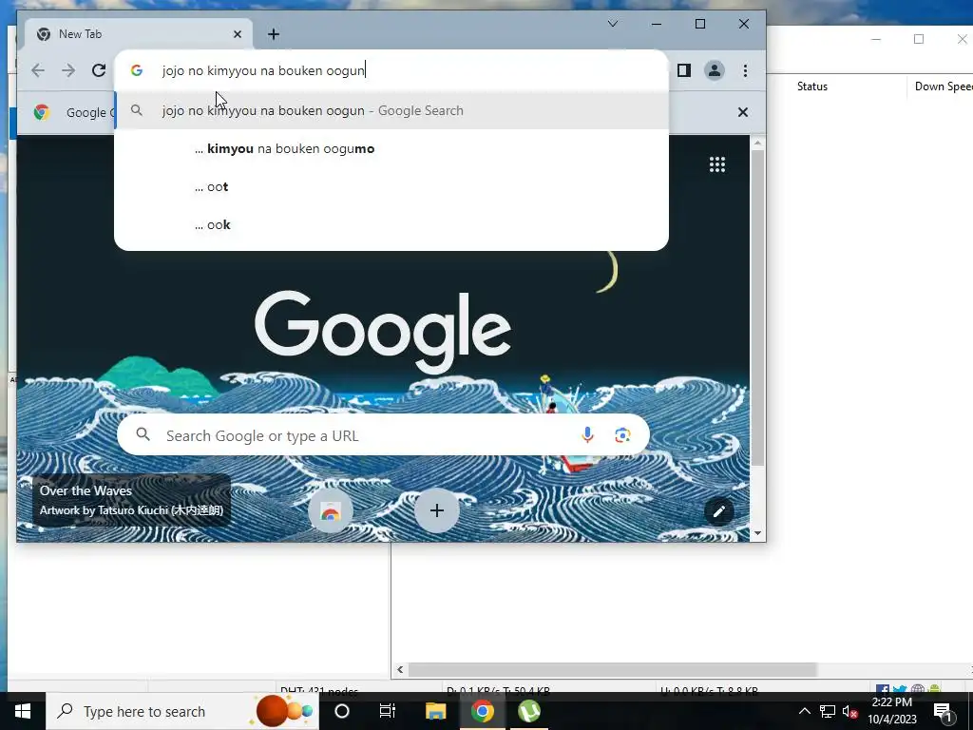973x730 pixels.
Task: Open File Explorer from the taskbar
Action: [435, 711]
